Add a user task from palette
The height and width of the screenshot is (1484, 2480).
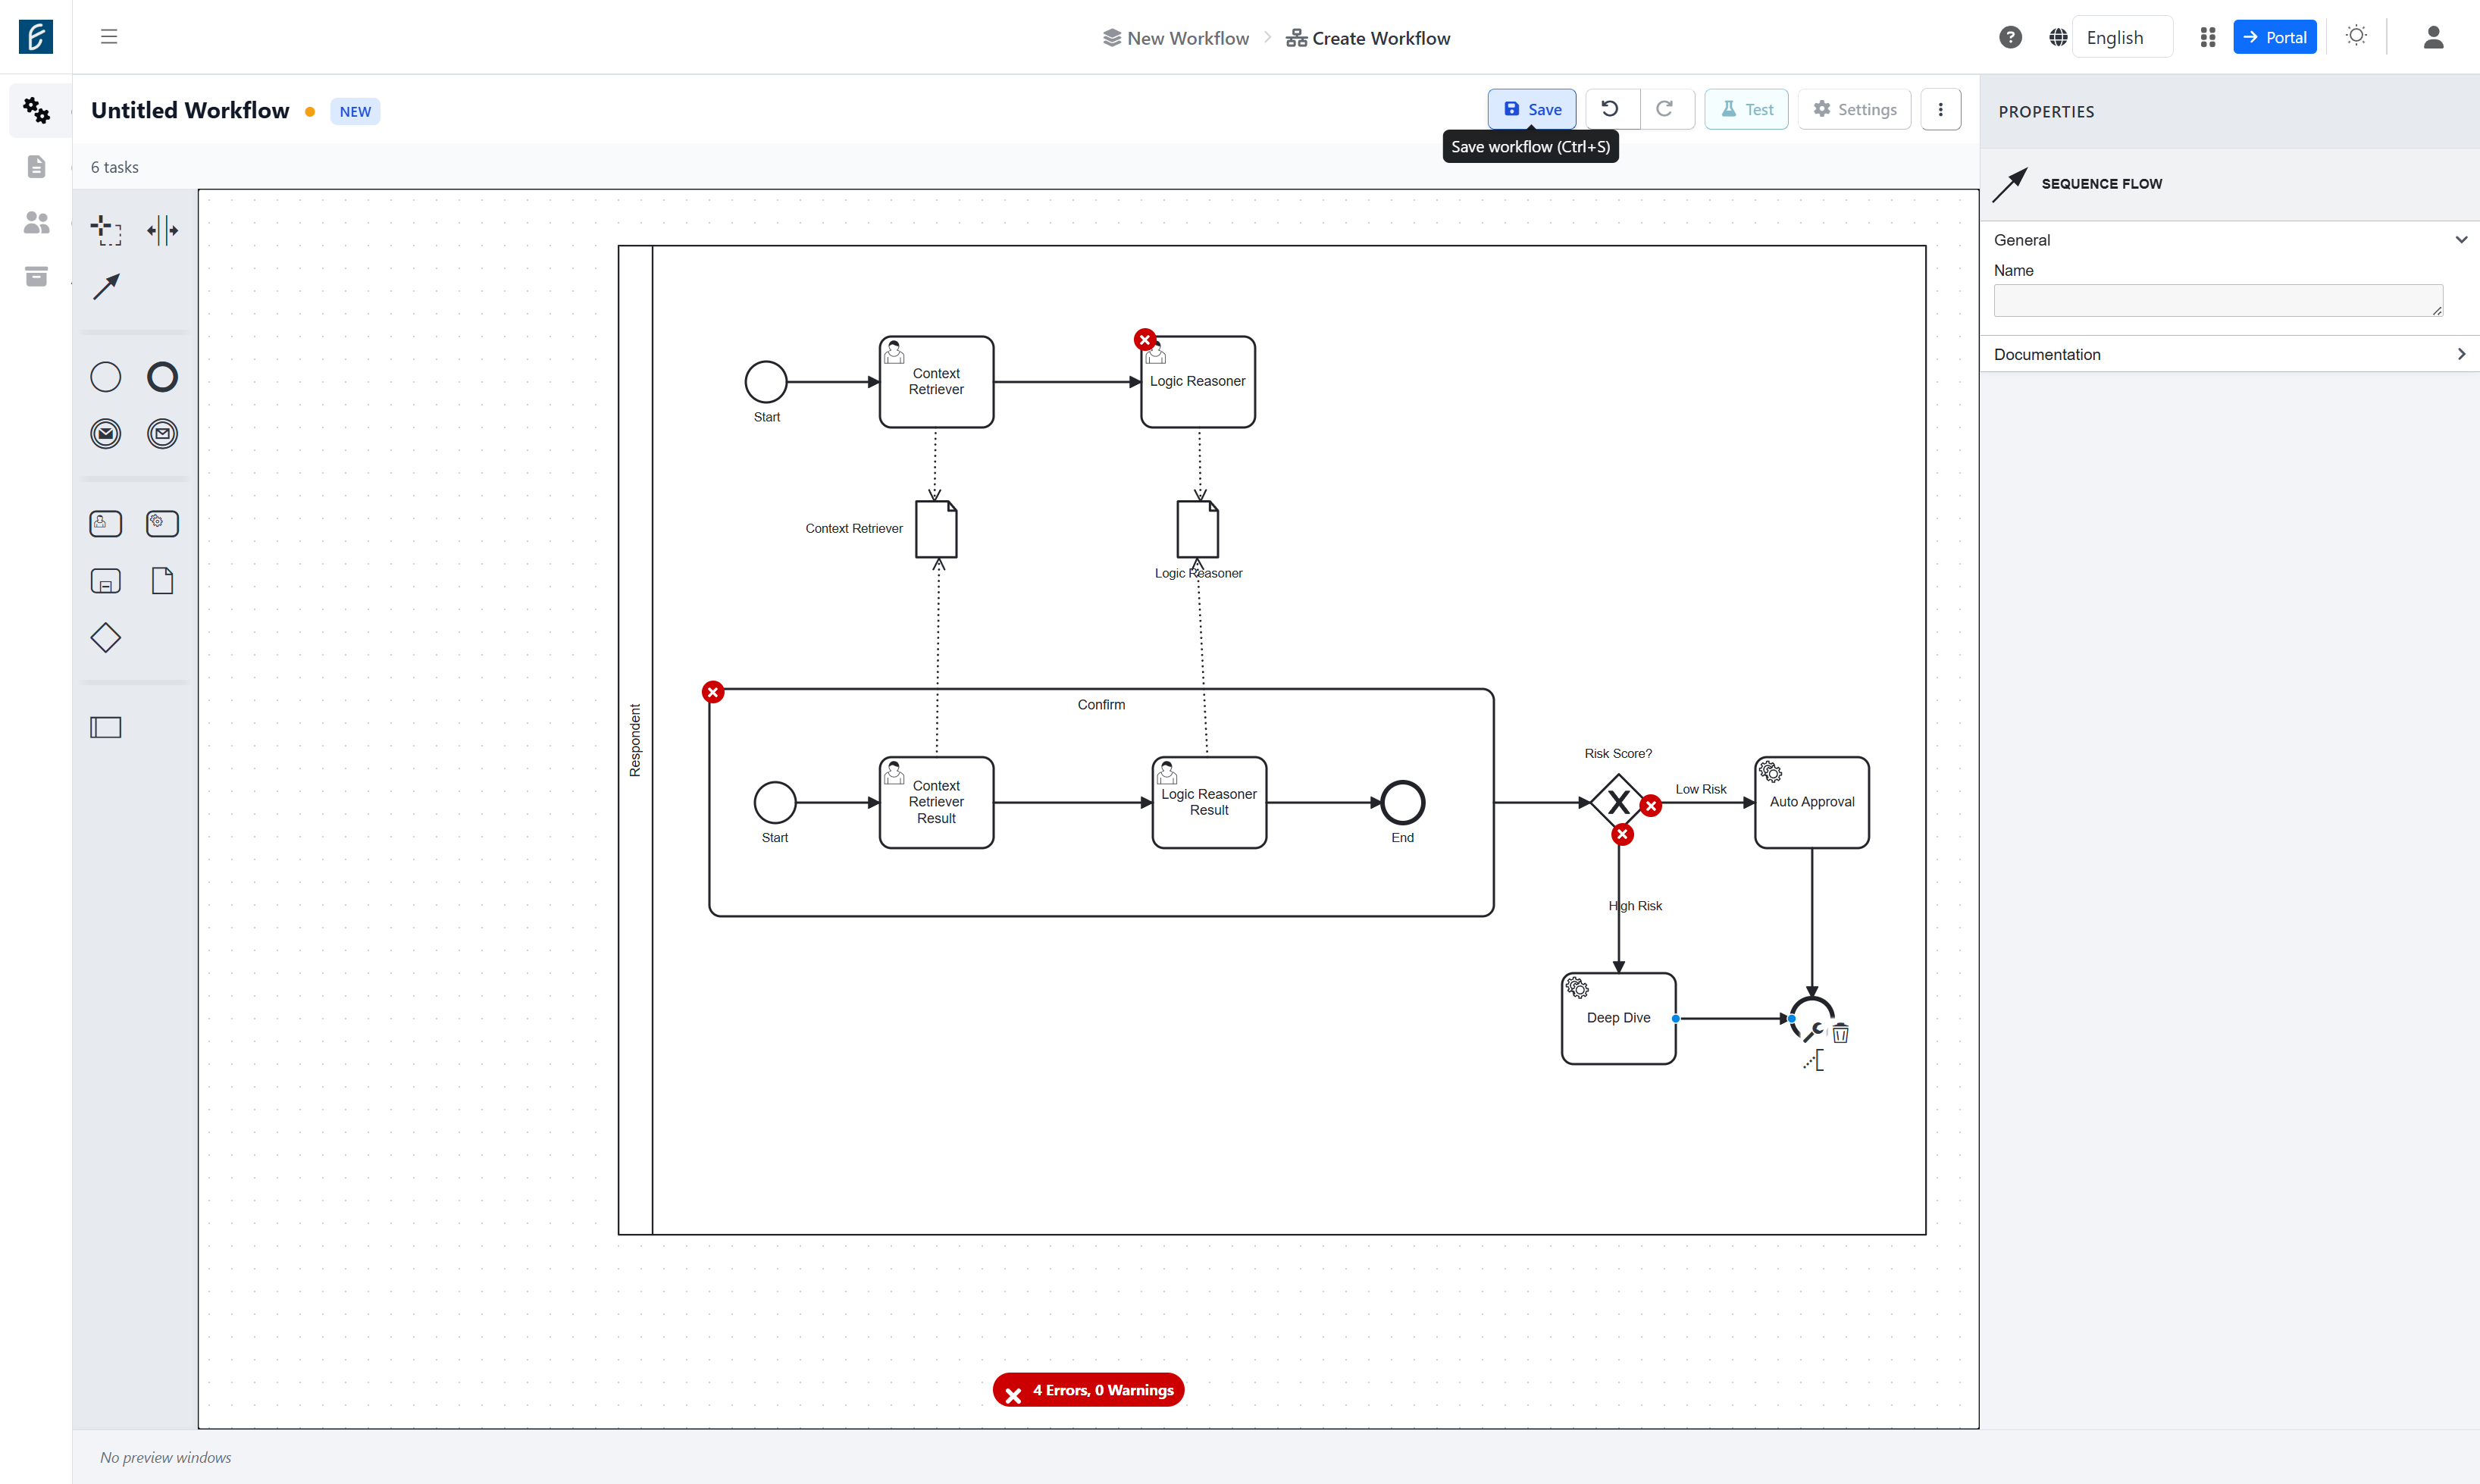coord(105,524)
